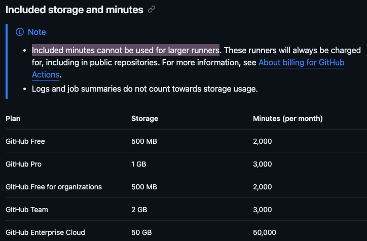367x241 pixels.
Task: Click the 2 GB storage value
Action: [139, 210]
